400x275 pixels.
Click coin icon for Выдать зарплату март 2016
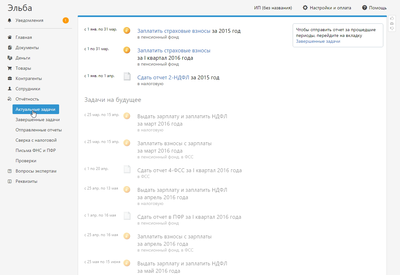click(x=127, y=116)
